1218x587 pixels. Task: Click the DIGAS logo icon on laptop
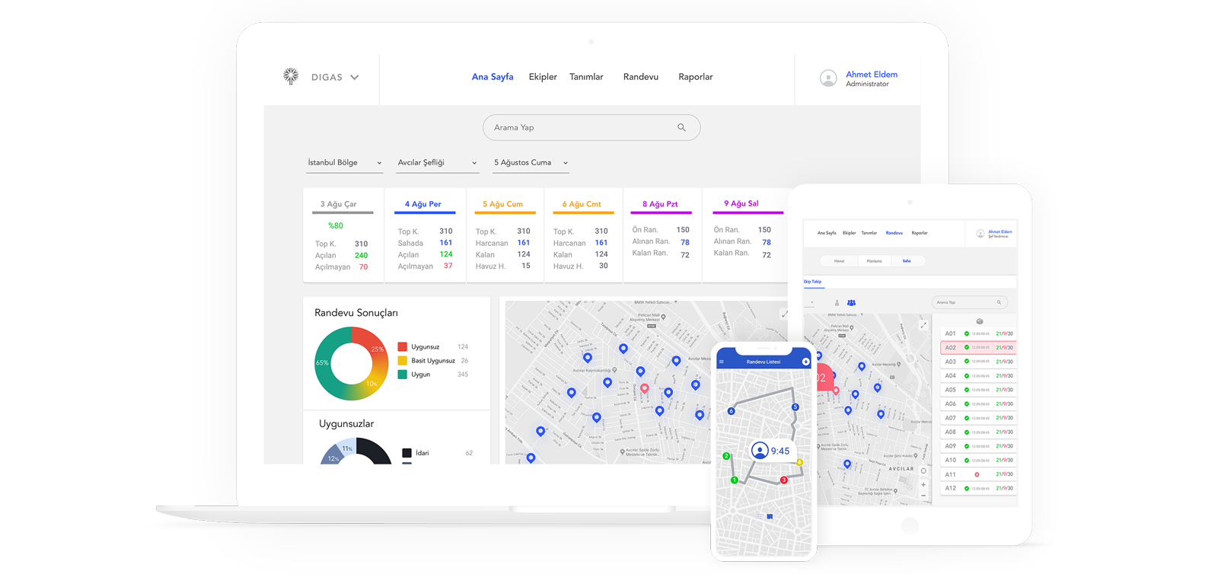[291, 76]
